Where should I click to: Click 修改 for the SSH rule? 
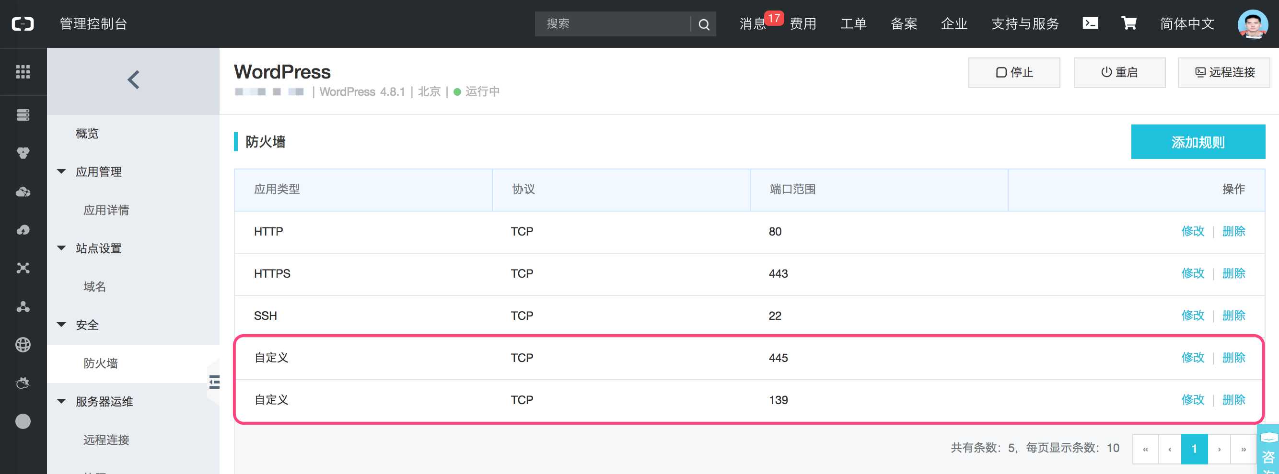click(1193, 316)
